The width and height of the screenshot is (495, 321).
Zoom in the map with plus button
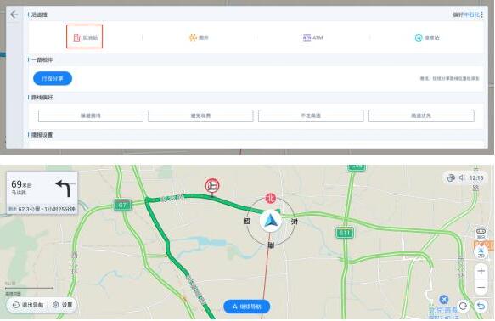481,271
